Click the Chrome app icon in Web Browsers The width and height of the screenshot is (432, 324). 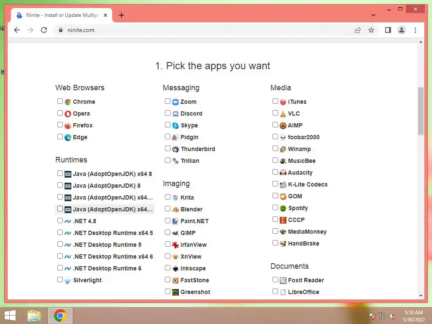point(68,102)
